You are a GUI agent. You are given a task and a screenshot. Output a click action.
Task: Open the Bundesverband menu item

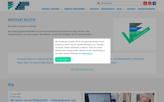146,9
